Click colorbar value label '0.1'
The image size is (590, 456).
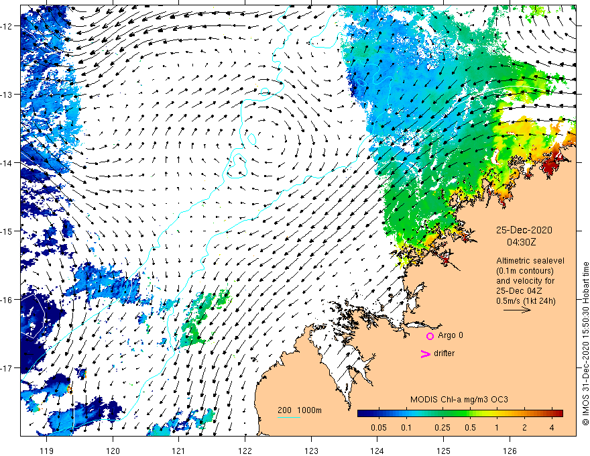coord(406,427)
